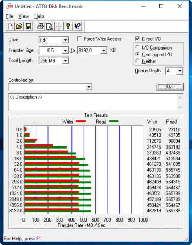Image resolution: width=192 pixels, height=245 pixels.
Task: Open the View menu
Action: click(x=23, y=16)
